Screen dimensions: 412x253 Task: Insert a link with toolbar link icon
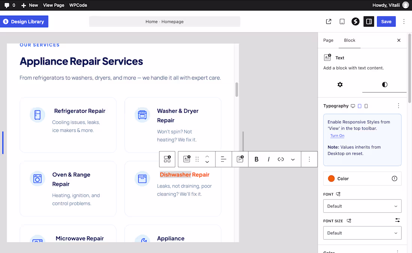pyautogui.click(x=281, y=159)
